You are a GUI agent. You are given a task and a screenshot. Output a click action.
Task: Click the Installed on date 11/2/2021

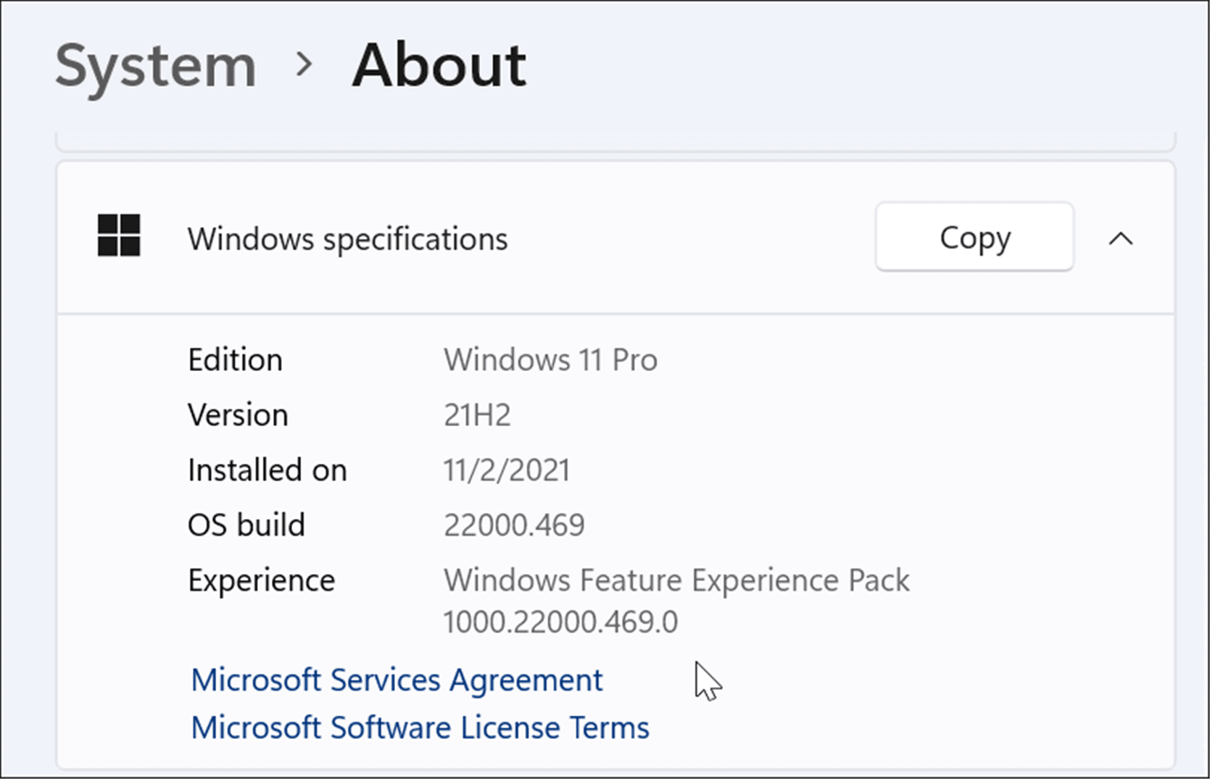[x=507, y=469]
